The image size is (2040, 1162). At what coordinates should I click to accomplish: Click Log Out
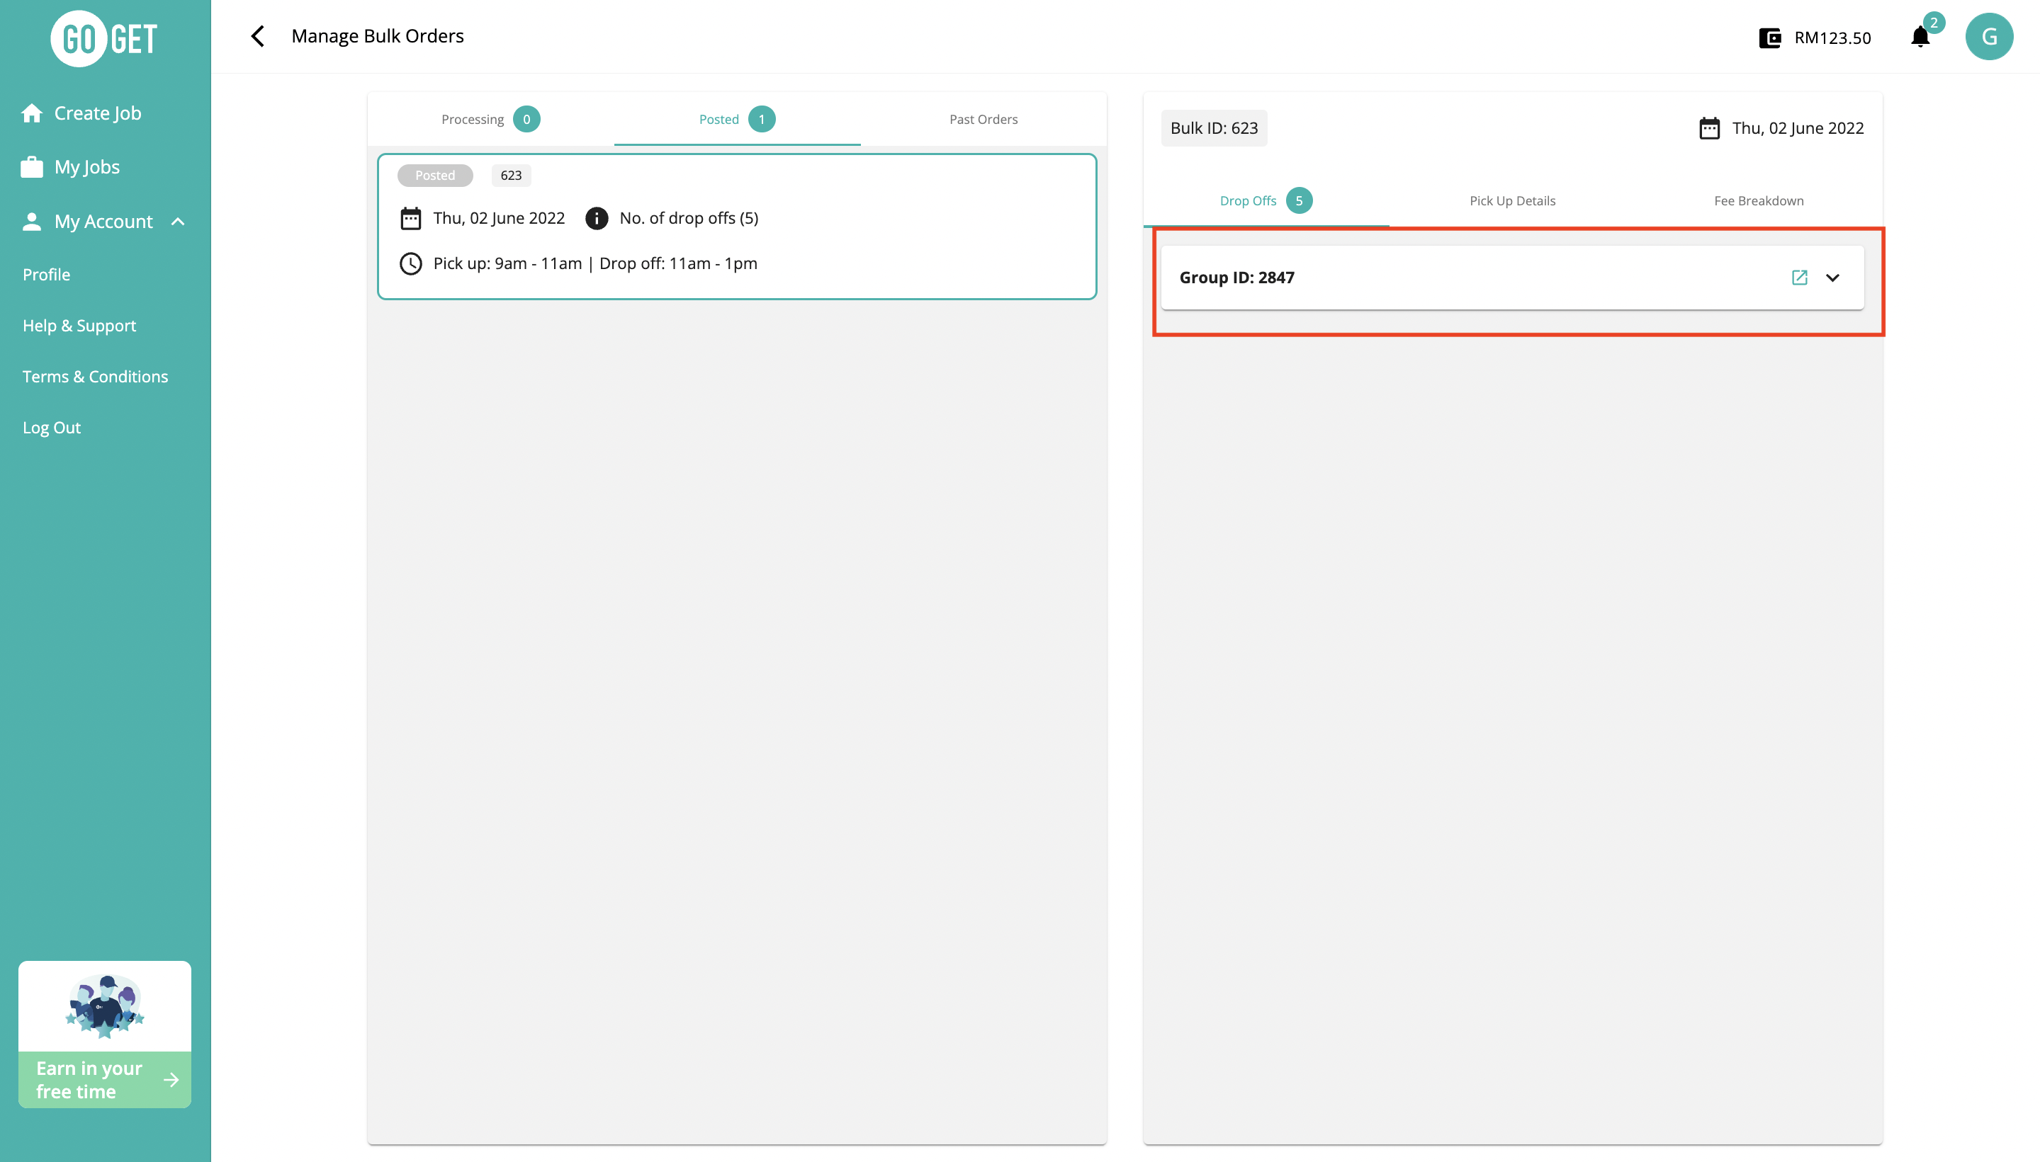pyautogui.click(x=51, y=428)
